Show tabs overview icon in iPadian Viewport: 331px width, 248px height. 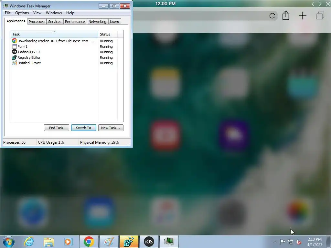[x=320, y=15]
